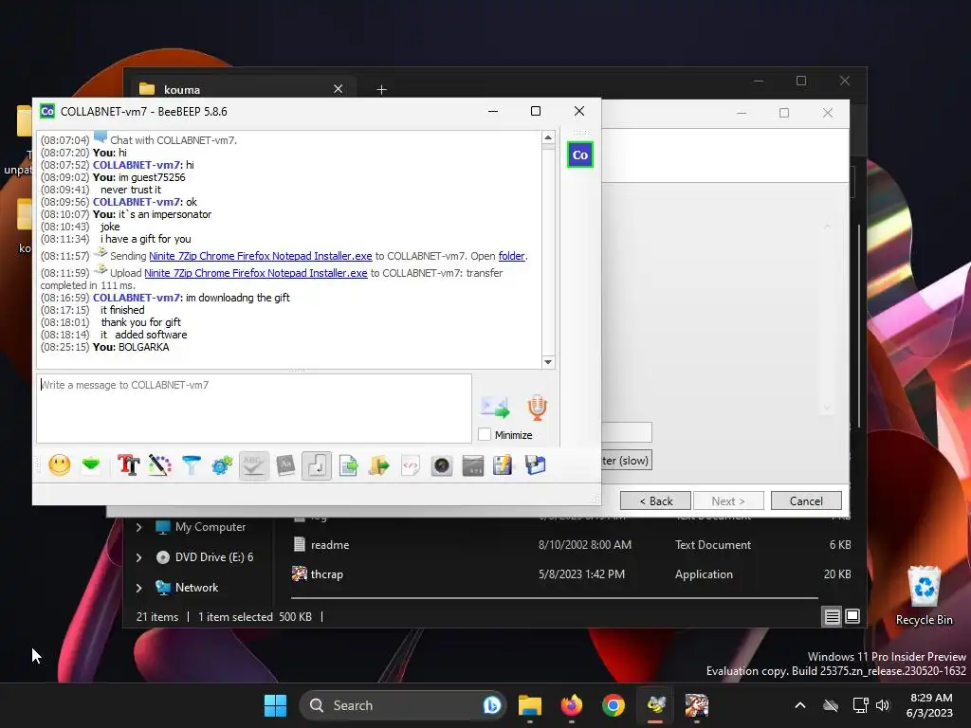
Task: Focus the Write a message input box
Action: 254,409
